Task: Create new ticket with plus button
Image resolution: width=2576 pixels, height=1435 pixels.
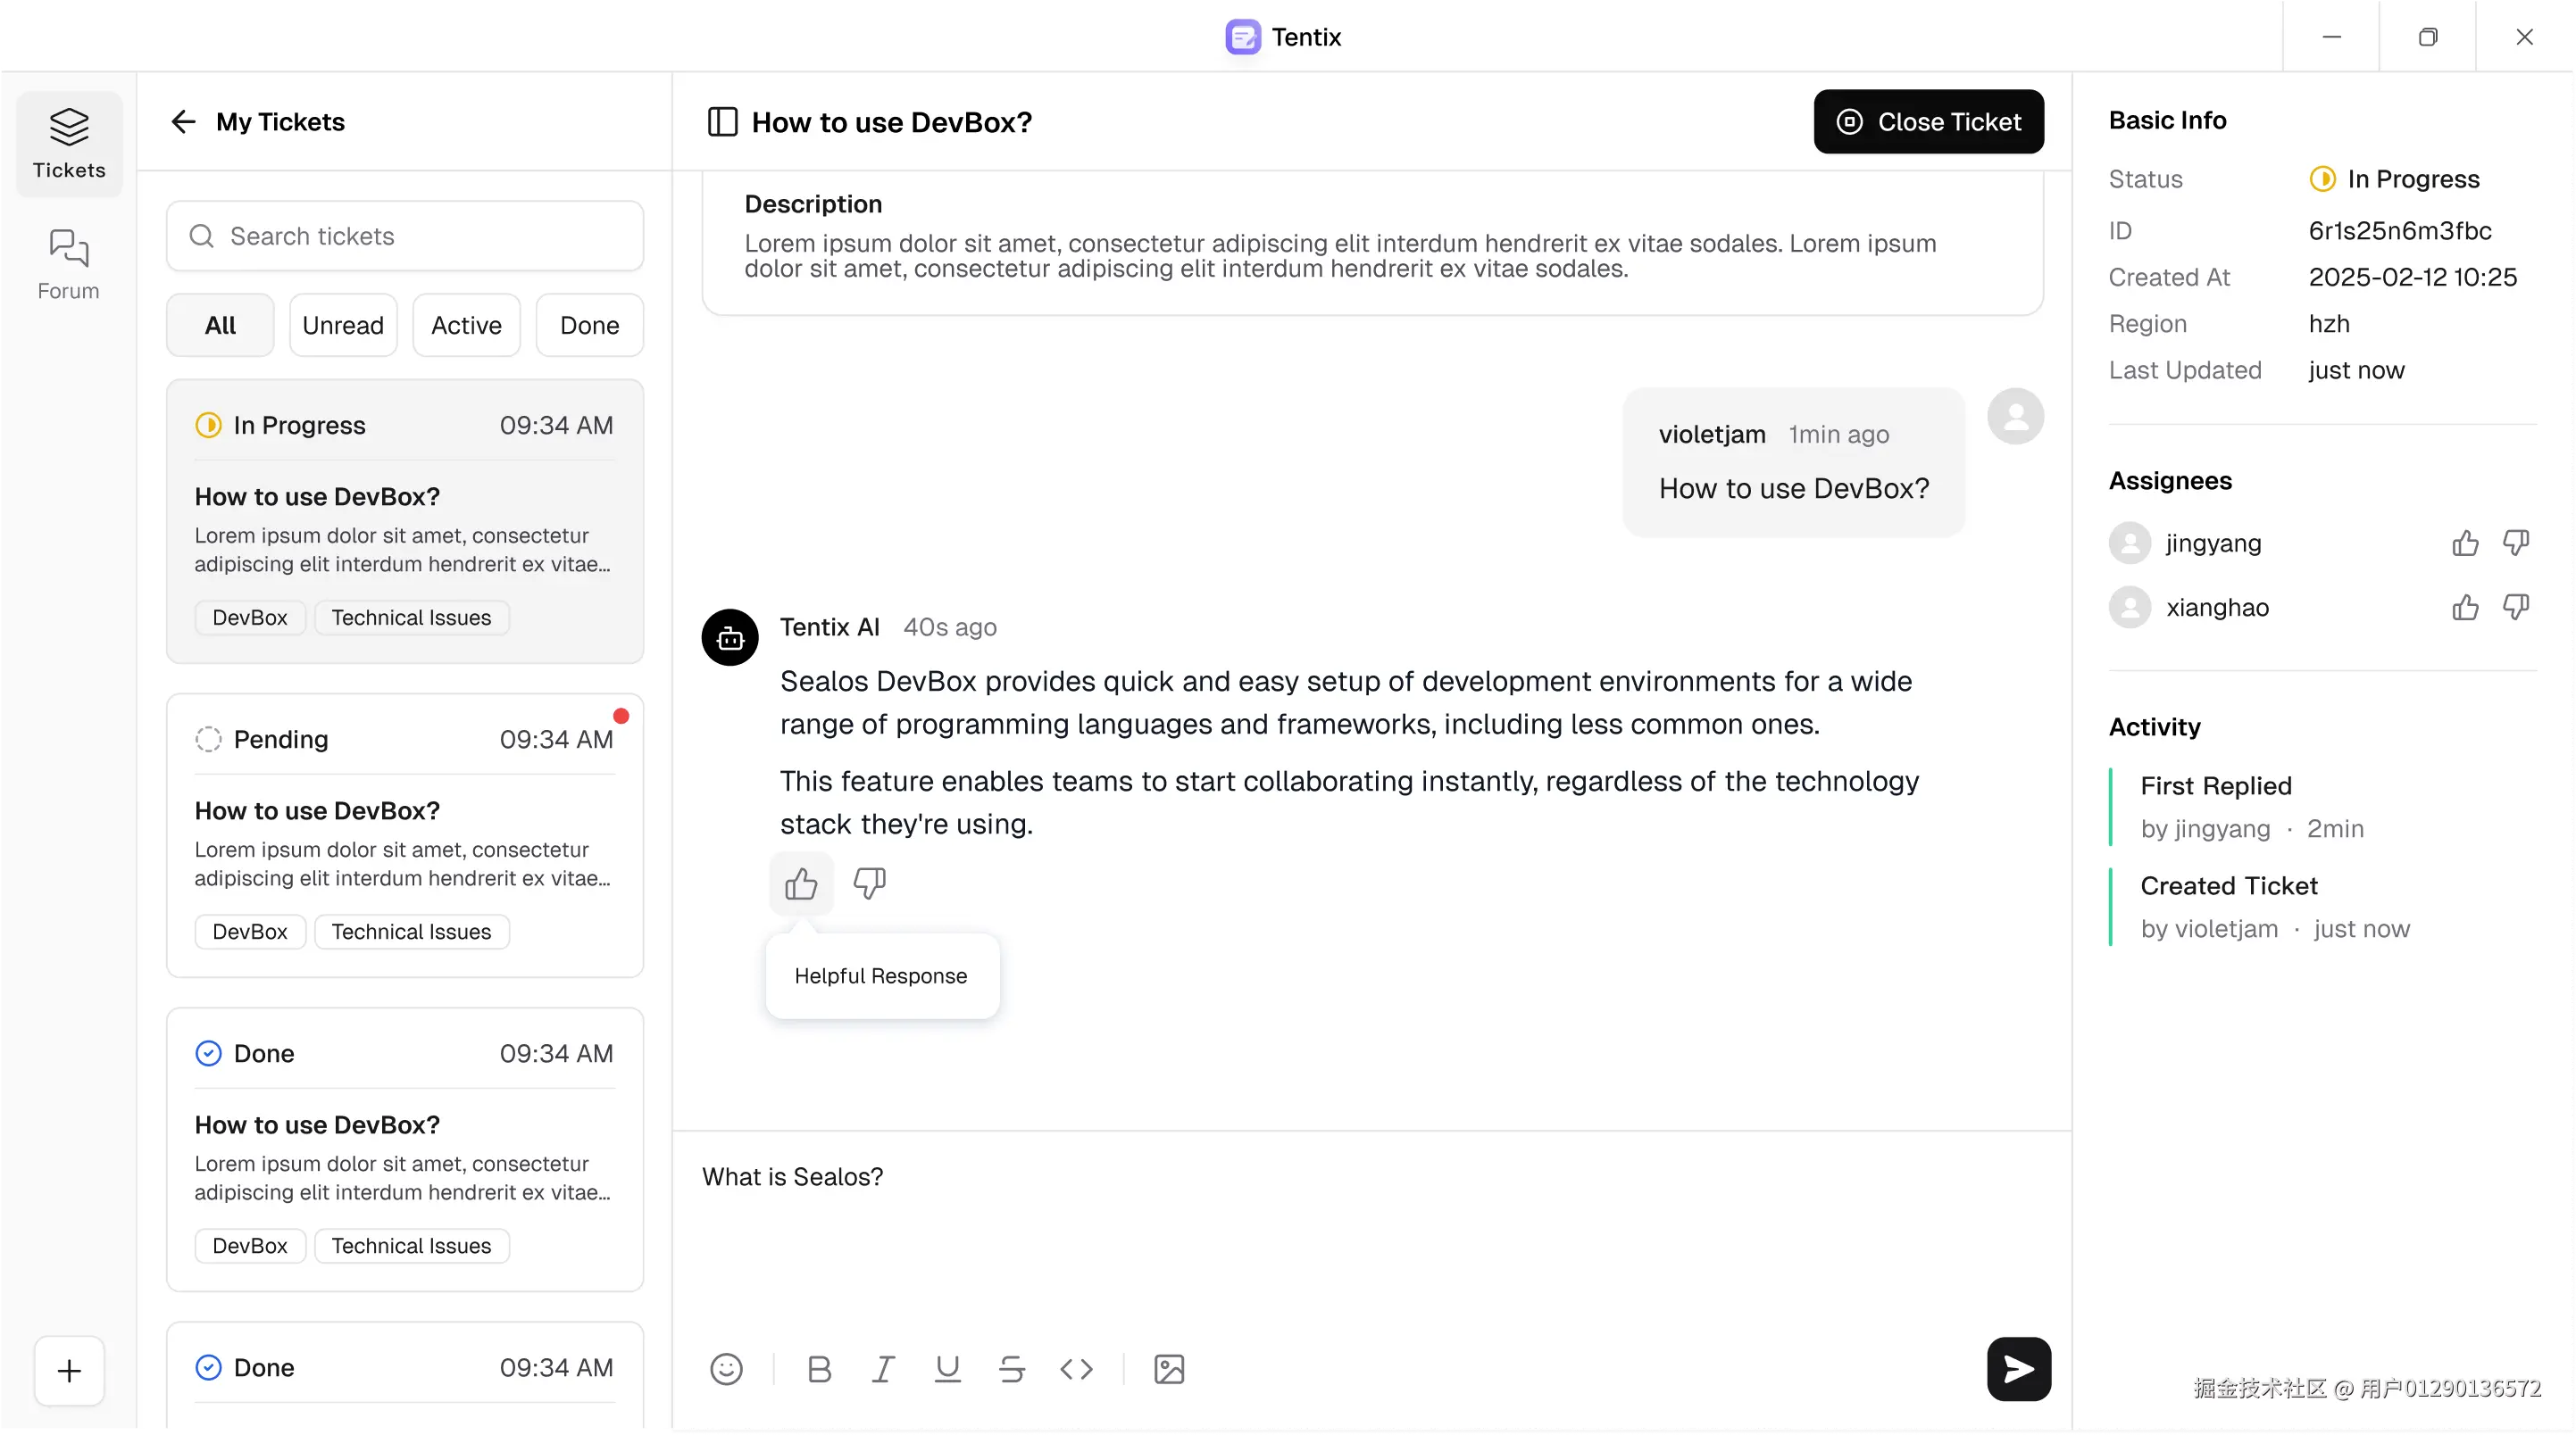Action: tap(69, 1370)
